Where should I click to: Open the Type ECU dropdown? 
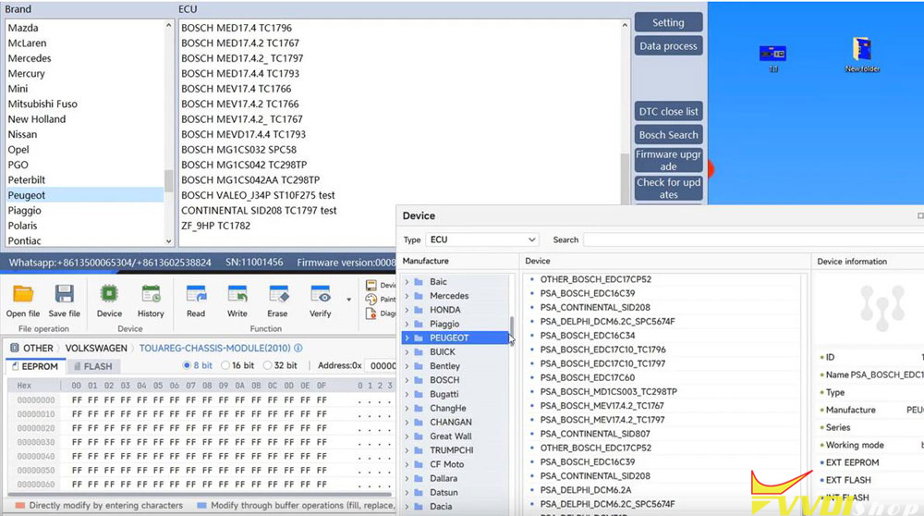[x=481, y=240]
